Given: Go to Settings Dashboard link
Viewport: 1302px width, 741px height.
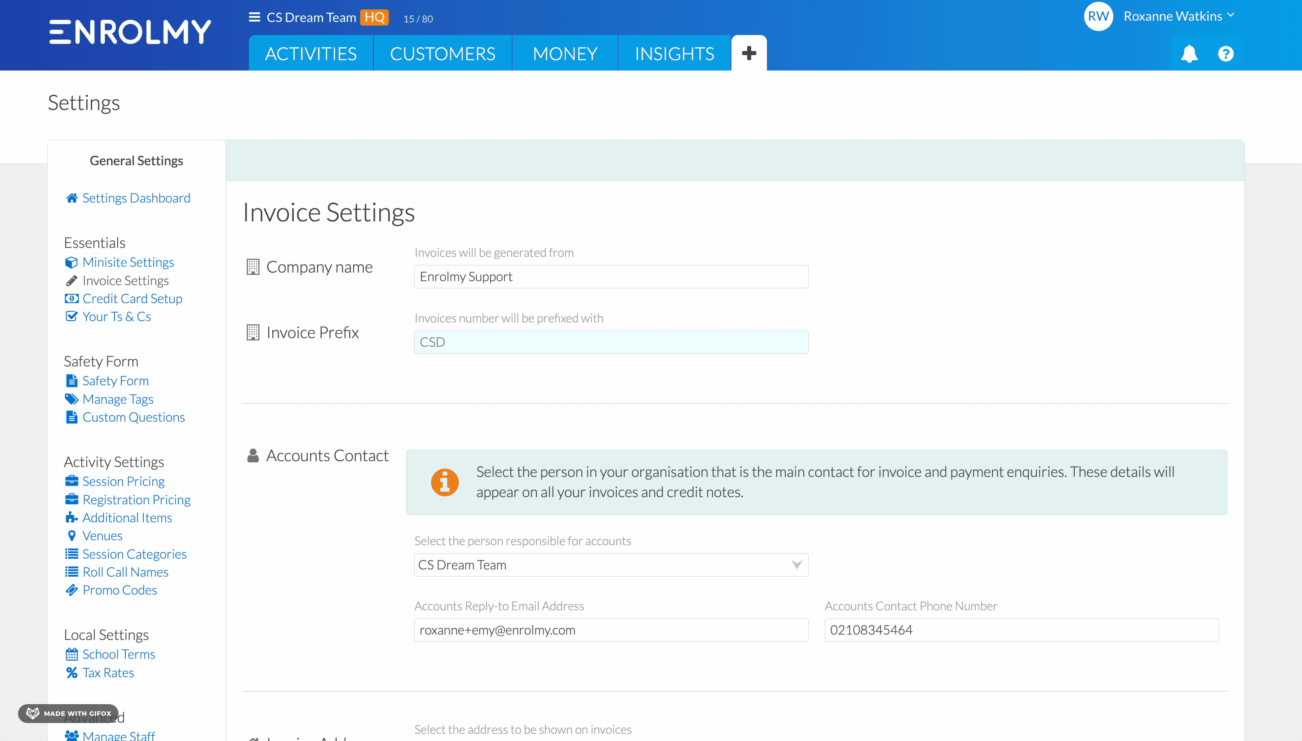Looking at the screenshot, I should (137, 198).
